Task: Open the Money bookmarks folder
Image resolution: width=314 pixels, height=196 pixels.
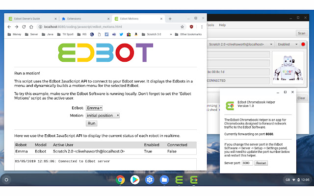Action: tap(14, 34)
